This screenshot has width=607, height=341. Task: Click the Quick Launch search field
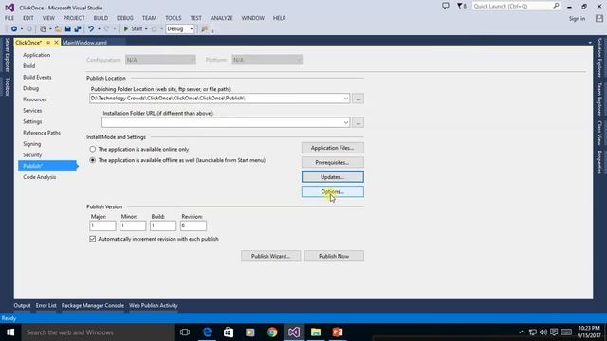[512, 6]
